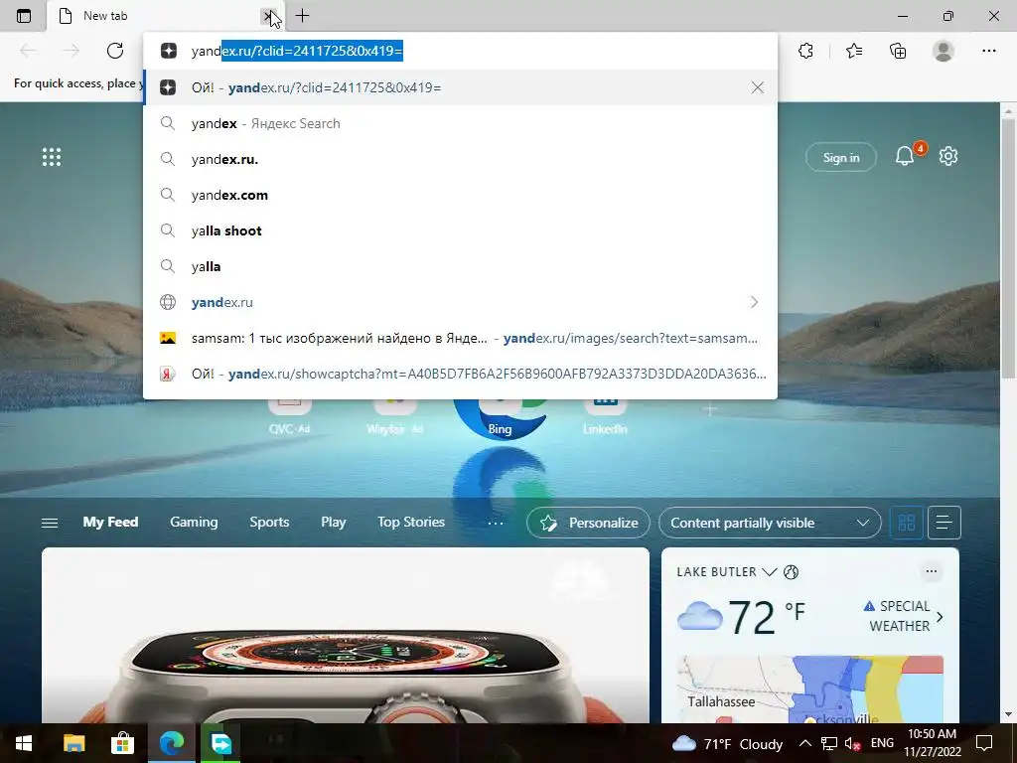This screenshot has width=1017, height=763.
Task: Open the Extensions puzzle icon
Action: point(805,51)
